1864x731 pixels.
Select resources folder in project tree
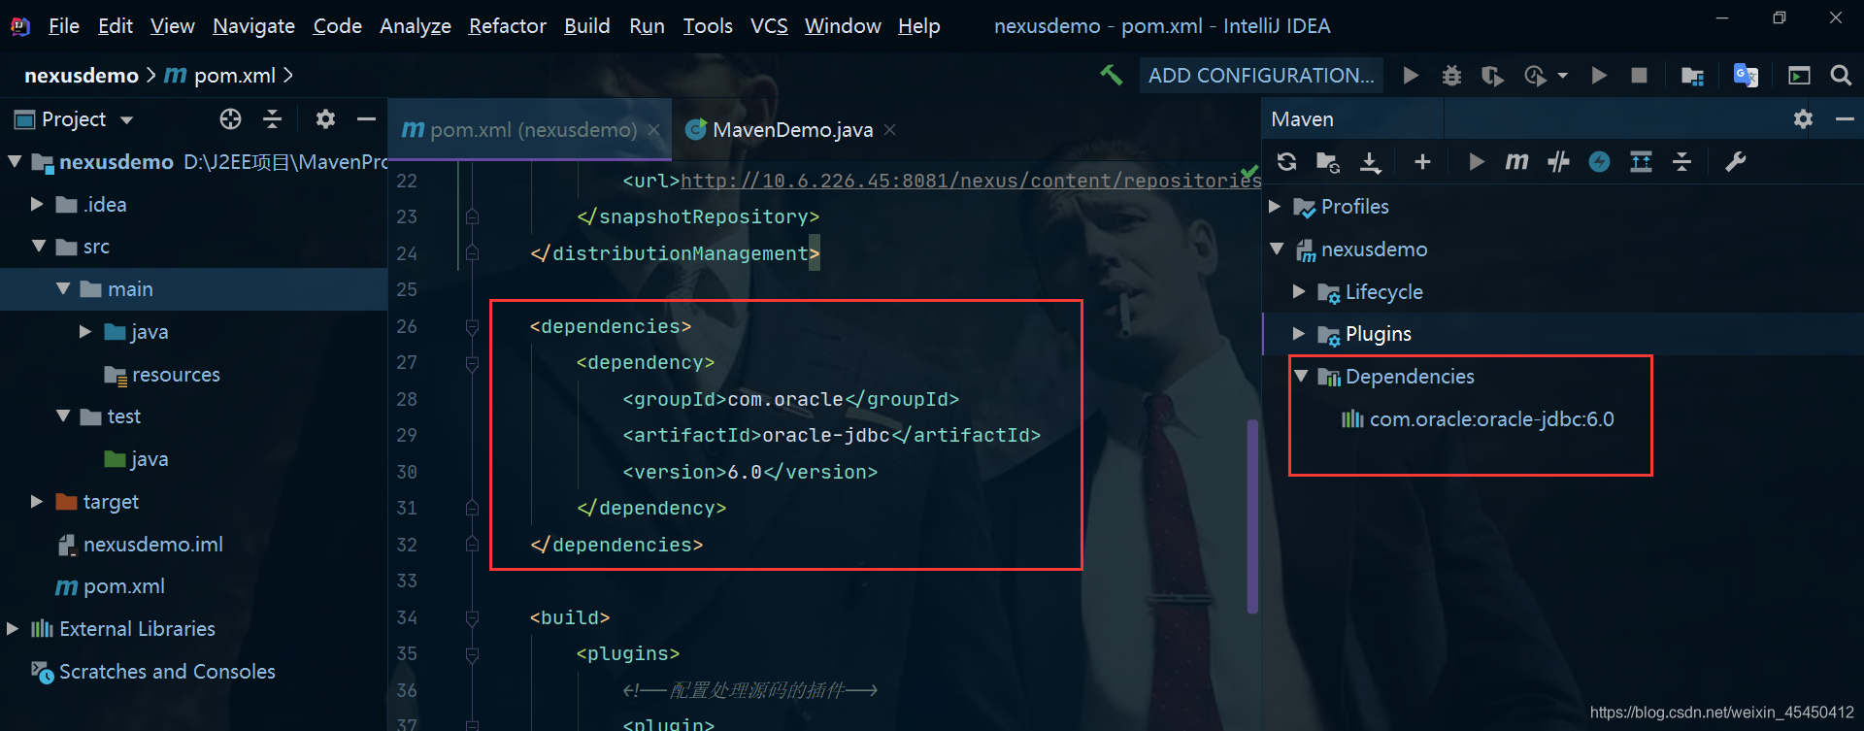point(162,374)
